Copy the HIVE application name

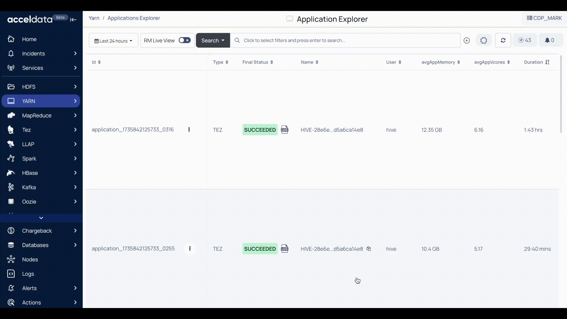pyautogui.click(x=369, y=249)
